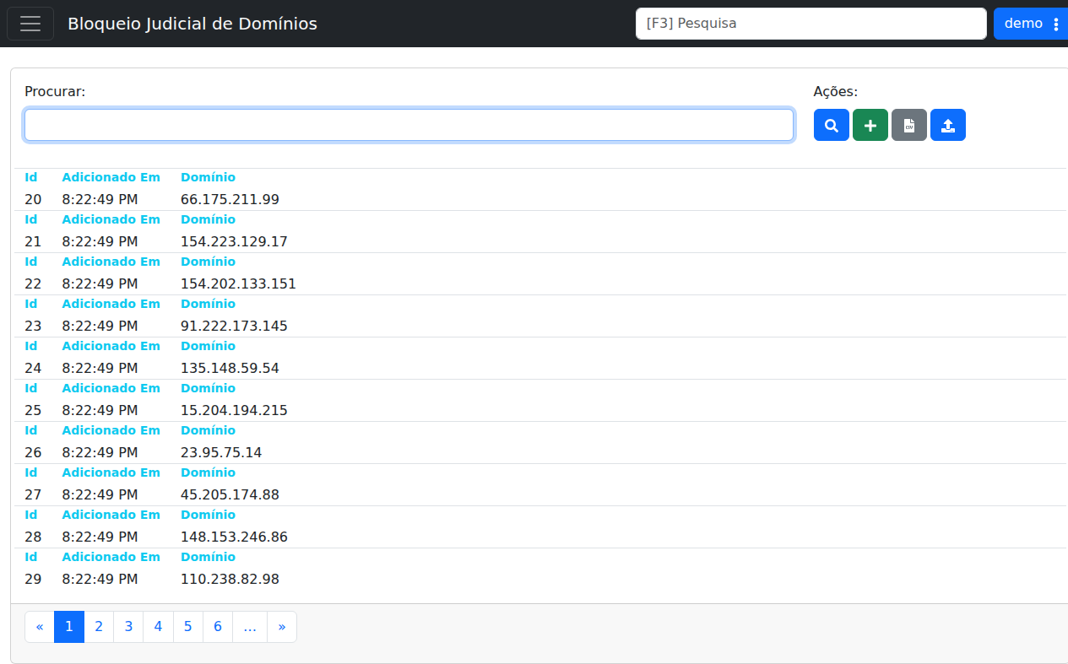Open the hamburger navigation menu

pyautogui.click(x=30, y=24)
